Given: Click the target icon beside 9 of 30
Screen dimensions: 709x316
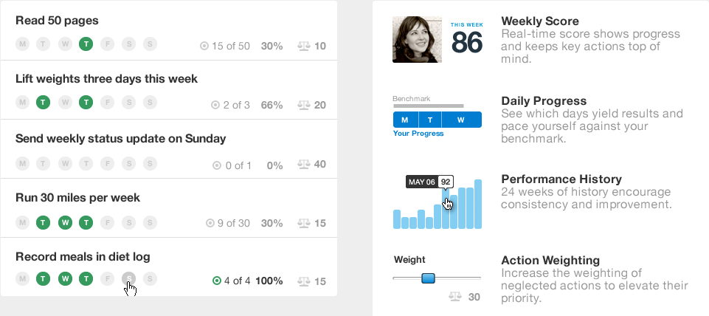Looking at the screenshot, I should pos(210,223).
